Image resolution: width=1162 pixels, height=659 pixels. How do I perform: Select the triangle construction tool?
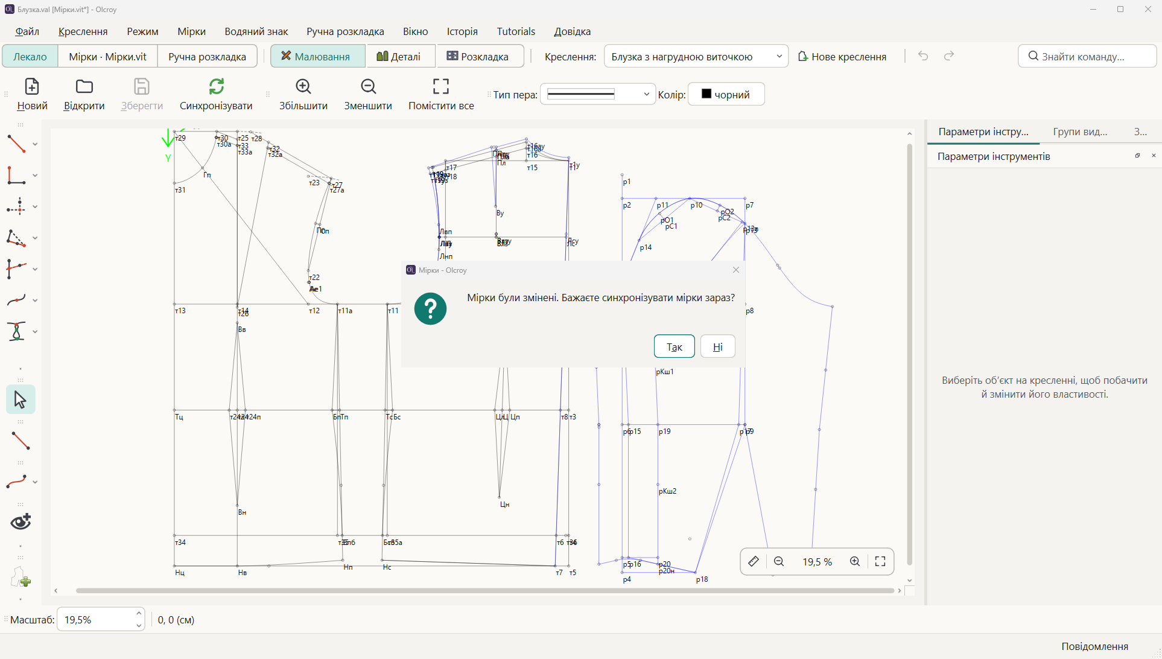pyautogui.click(x=16, y=238)
